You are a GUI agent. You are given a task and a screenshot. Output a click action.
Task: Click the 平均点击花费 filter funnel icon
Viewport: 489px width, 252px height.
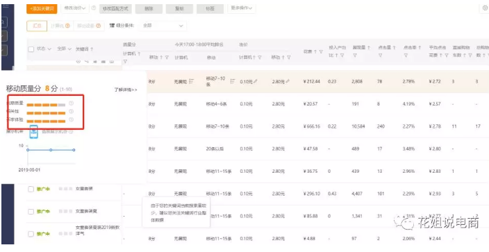click(446, 56)
